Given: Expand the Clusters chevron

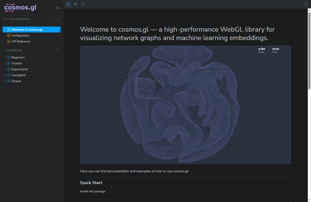Looking at the screenshot, I should coord(5,63).
